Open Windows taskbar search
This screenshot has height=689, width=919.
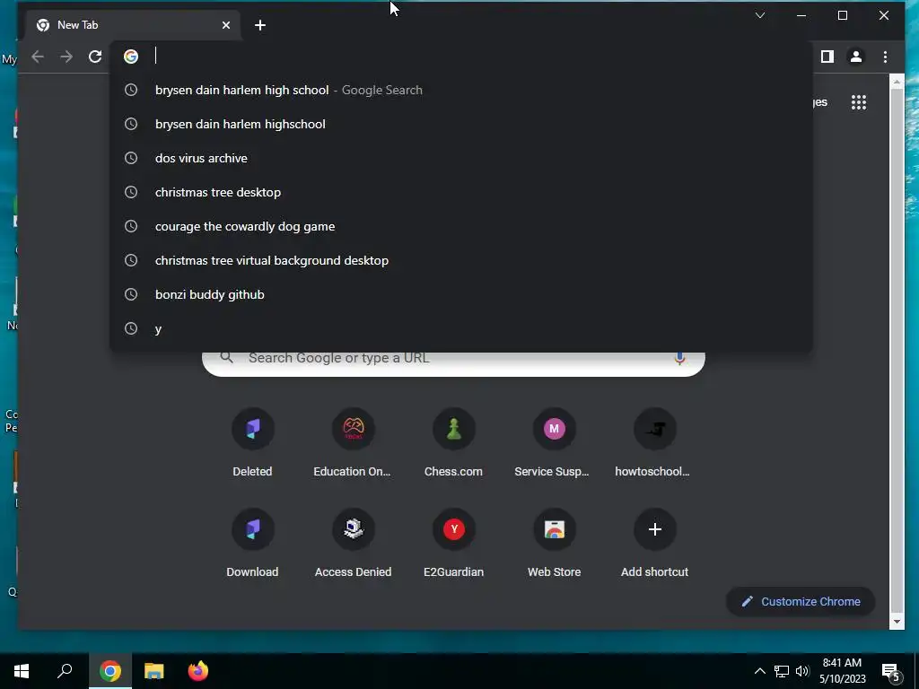(x=65, y=671)
